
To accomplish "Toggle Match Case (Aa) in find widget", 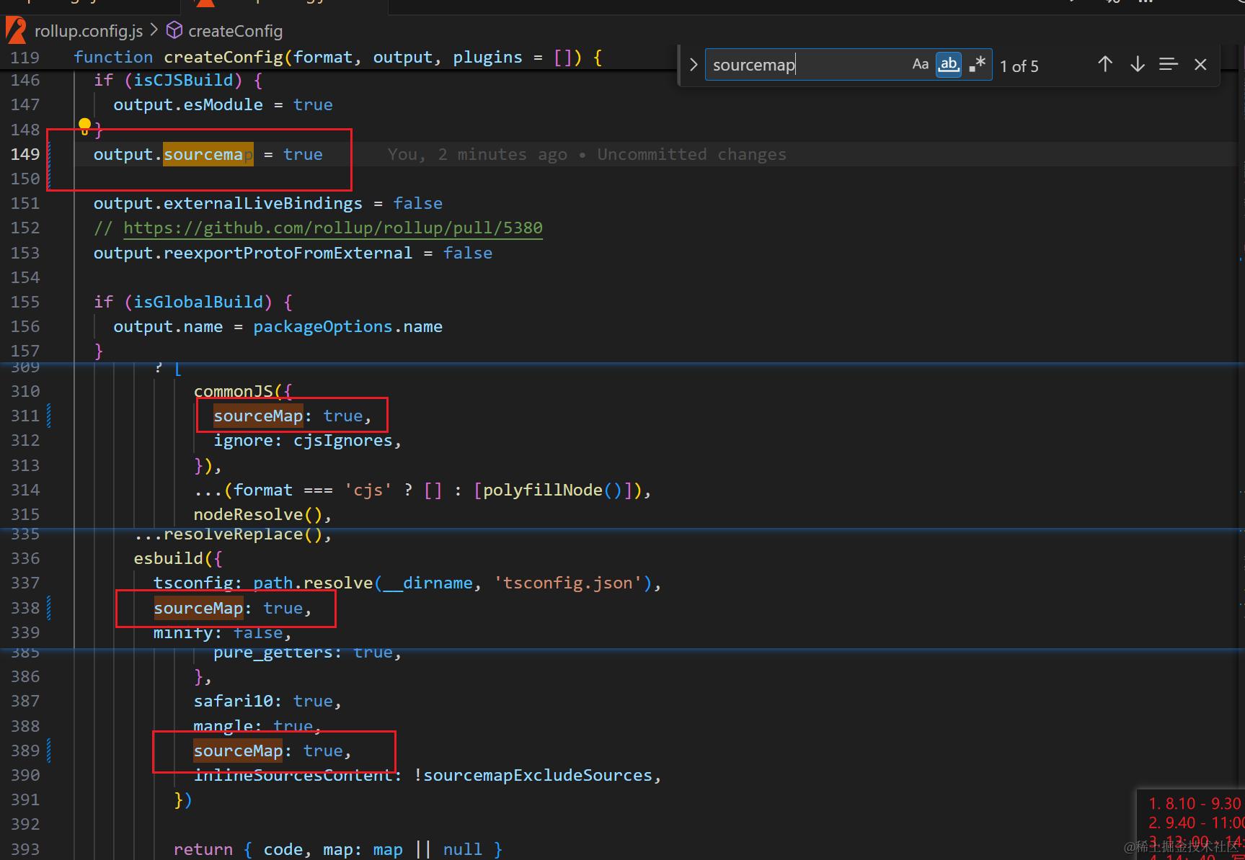I will (x=920, y=64).
